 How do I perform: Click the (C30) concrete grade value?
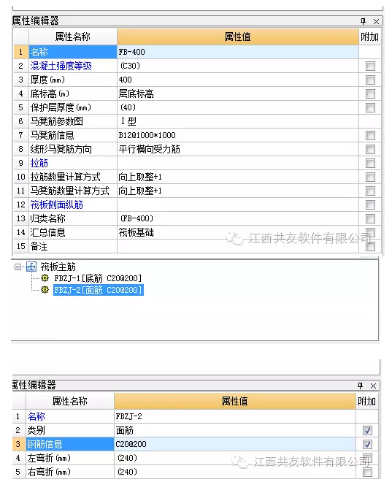[x=237, y=66]
